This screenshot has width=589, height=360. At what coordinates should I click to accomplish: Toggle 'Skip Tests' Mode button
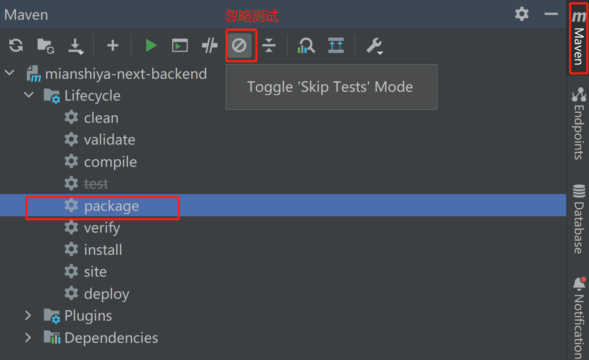[x=240, y=45]
